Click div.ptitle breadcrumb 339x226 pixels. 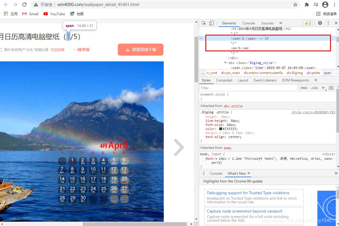313,73
